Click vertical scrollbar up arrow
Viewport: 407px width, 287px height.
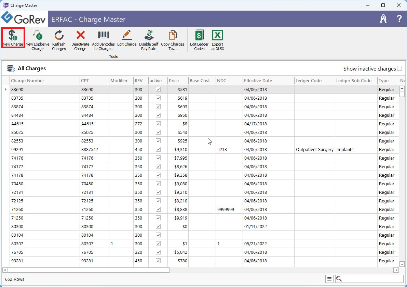(x=402, y=88)
